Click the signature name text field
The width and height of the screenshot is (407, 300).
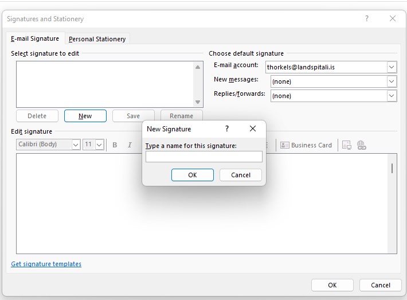point(203,157)
